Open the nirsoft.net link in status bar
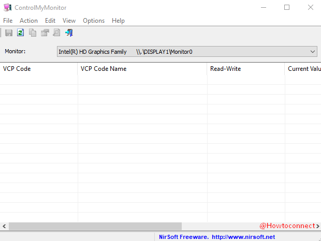The image size is (321, 241). 243,237
